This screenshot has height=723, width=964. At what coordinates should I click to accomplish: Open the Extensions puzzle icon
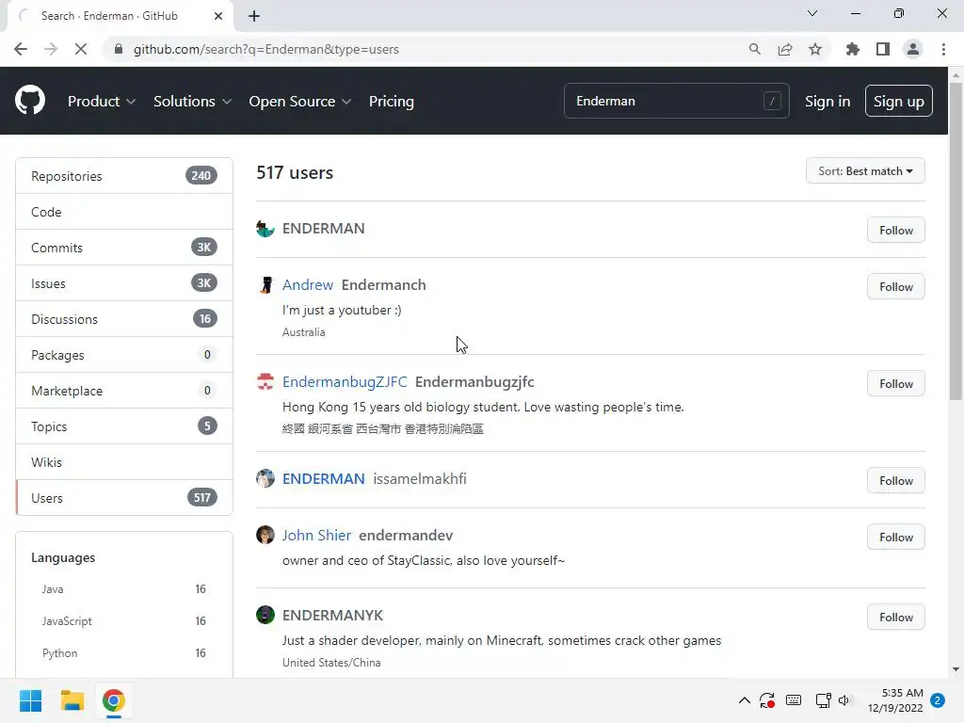coord(853,49)
